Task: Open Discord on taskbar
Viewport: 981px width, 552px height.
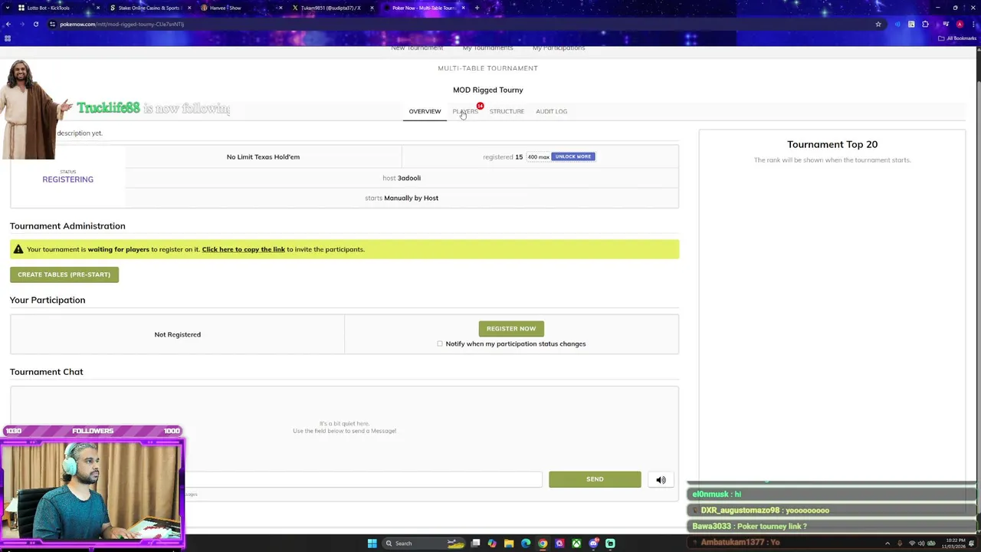Action: [x=593, y=544]
